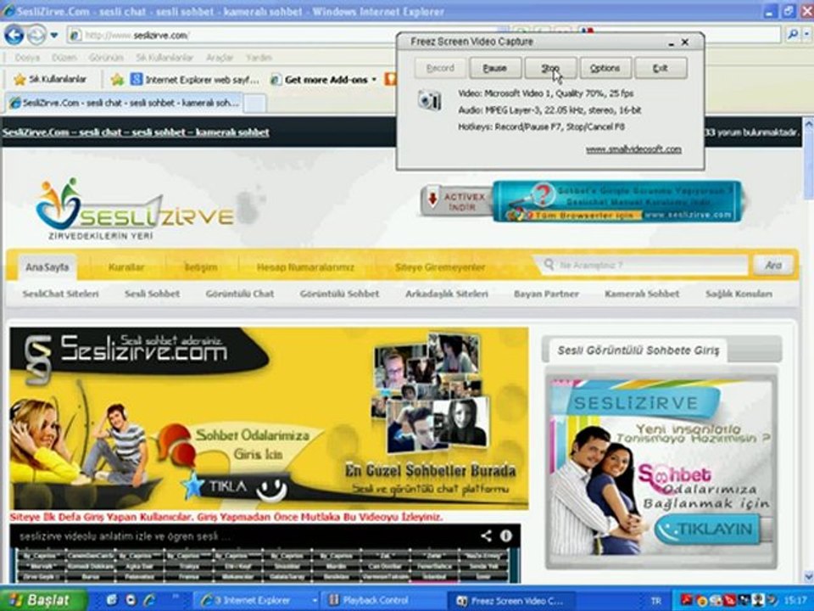Open the Görüntülü Chat link
Screen dimensions: 814x611
click(240, 294)
